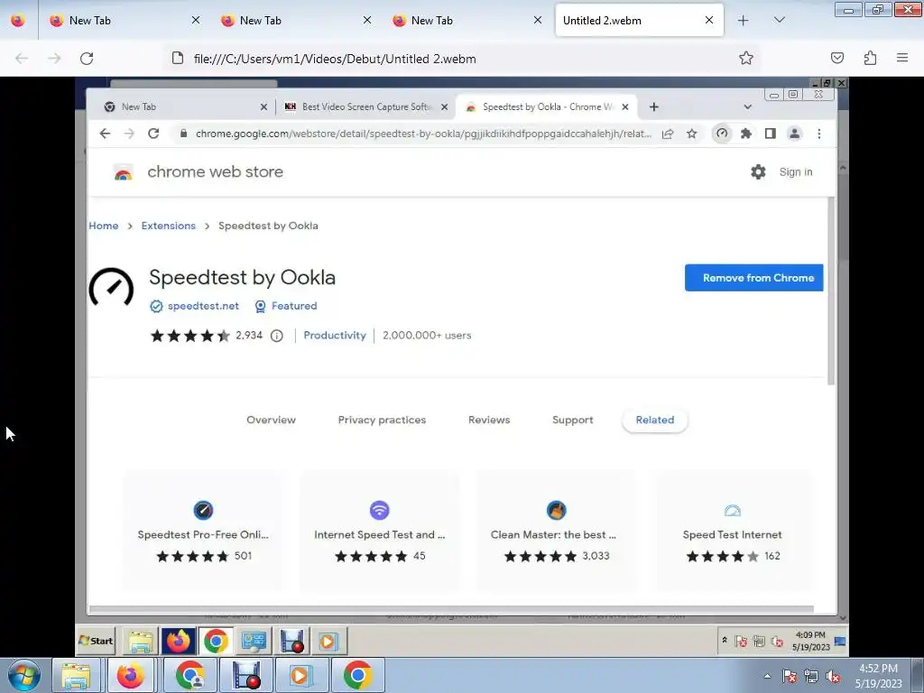
Task: Open File Explorer from taskbar
Action: tap(76, 675)
